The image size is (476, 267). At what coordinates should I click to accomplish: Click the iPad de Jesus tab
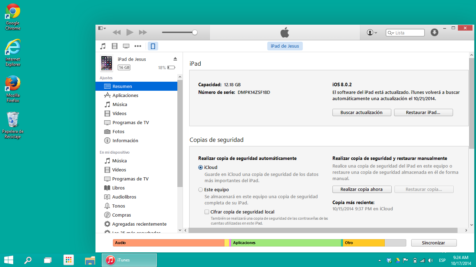tap(285, 46)
